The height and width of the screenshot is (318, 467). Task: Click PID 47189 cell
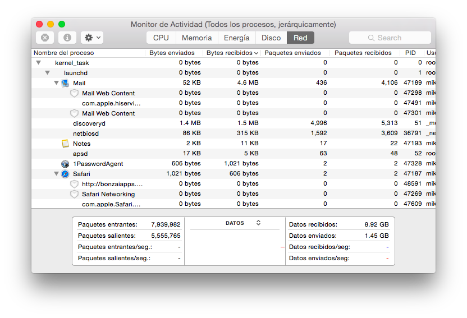pyautogui.click(x=413, y=82)
